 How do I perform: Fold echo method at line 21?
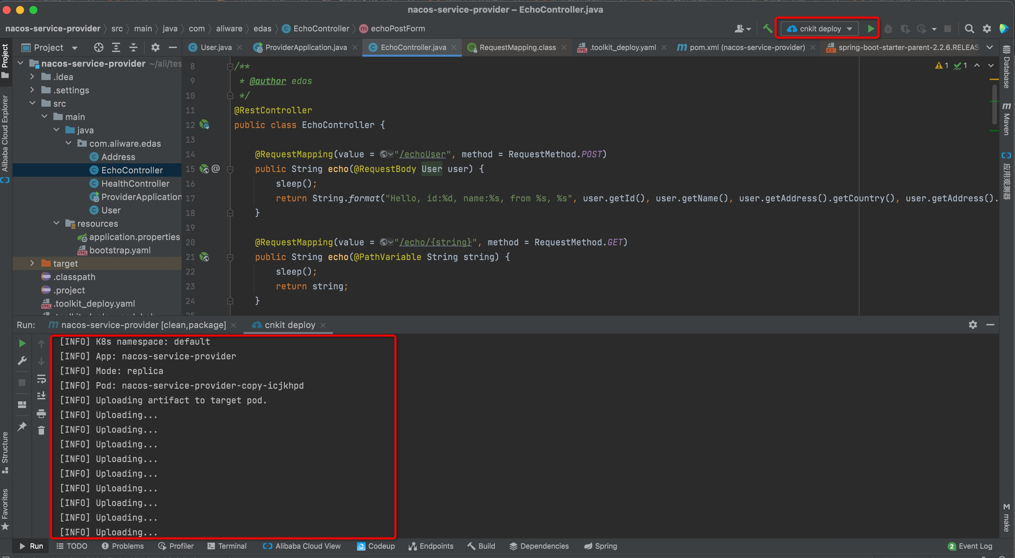click(x=231, y=257)
